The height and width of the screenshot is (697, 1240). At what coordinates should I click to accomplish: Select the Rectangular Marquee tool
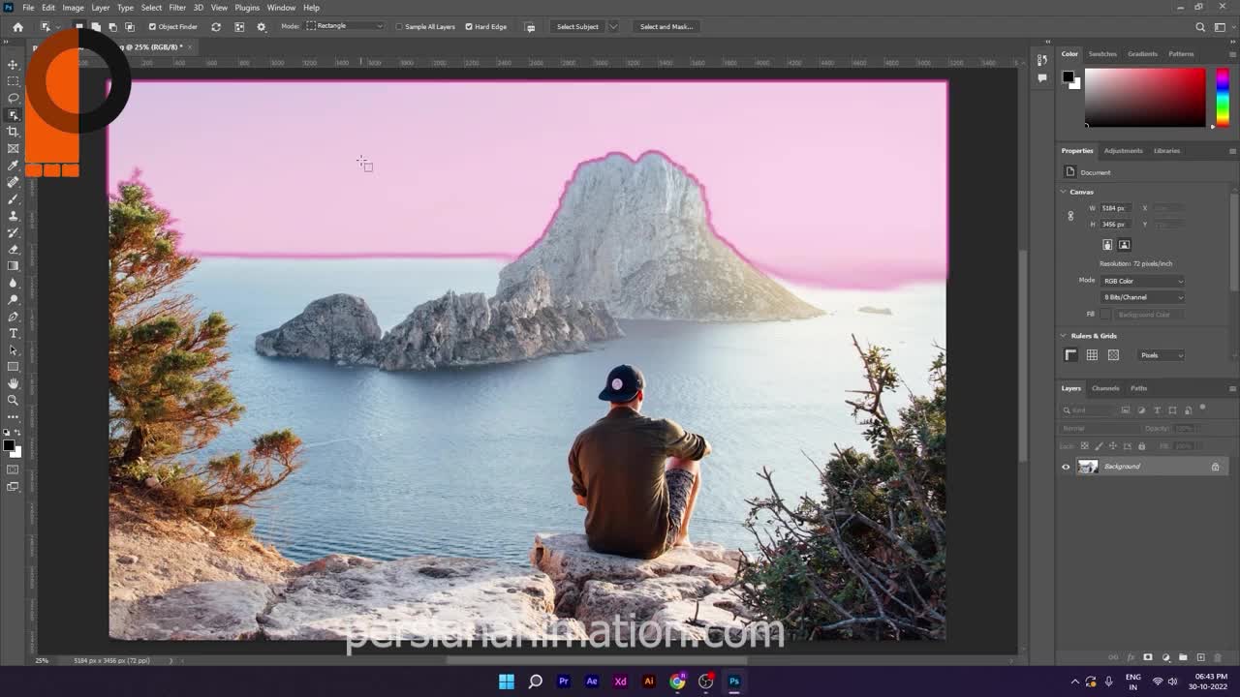pos(13,81)
